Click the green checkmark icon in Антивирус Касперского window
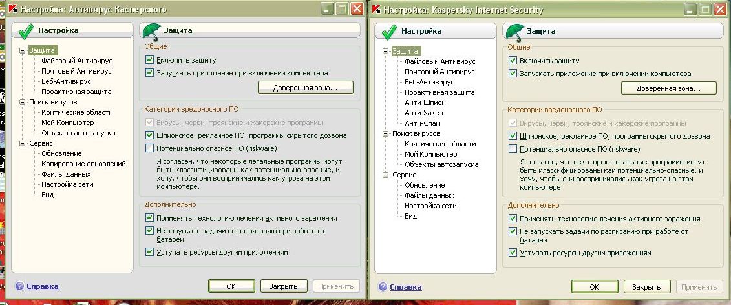Screen dimensions: 731x305 [25, 31]
